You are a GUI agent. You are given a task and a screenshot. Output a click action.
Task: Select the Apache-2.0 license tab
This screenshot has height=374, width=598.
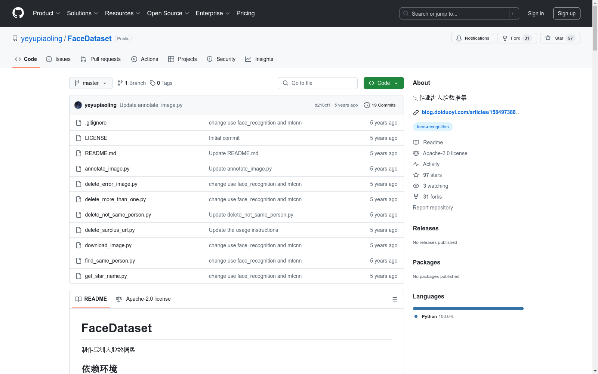(x=143, y=299)
